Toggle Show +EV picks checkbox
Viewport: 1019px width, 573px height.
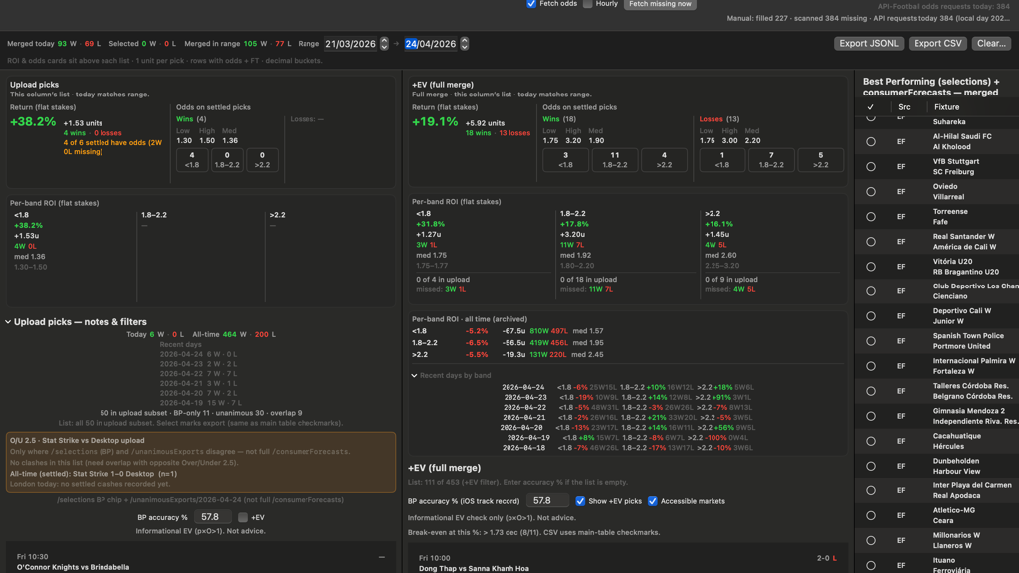tap(580, 501)
